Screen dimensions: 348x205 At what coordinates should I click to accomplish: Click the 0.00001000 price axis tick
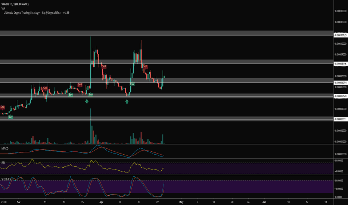click(x=341, y=142)
